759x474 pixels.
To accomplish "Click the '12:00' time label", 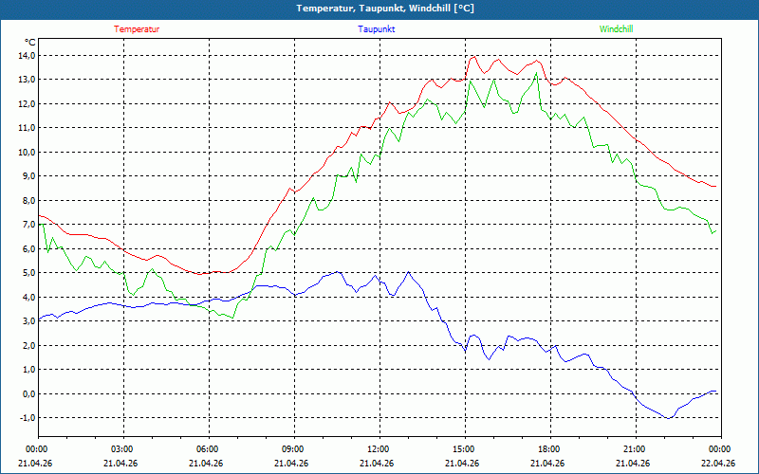I will (x=377, y=449).
